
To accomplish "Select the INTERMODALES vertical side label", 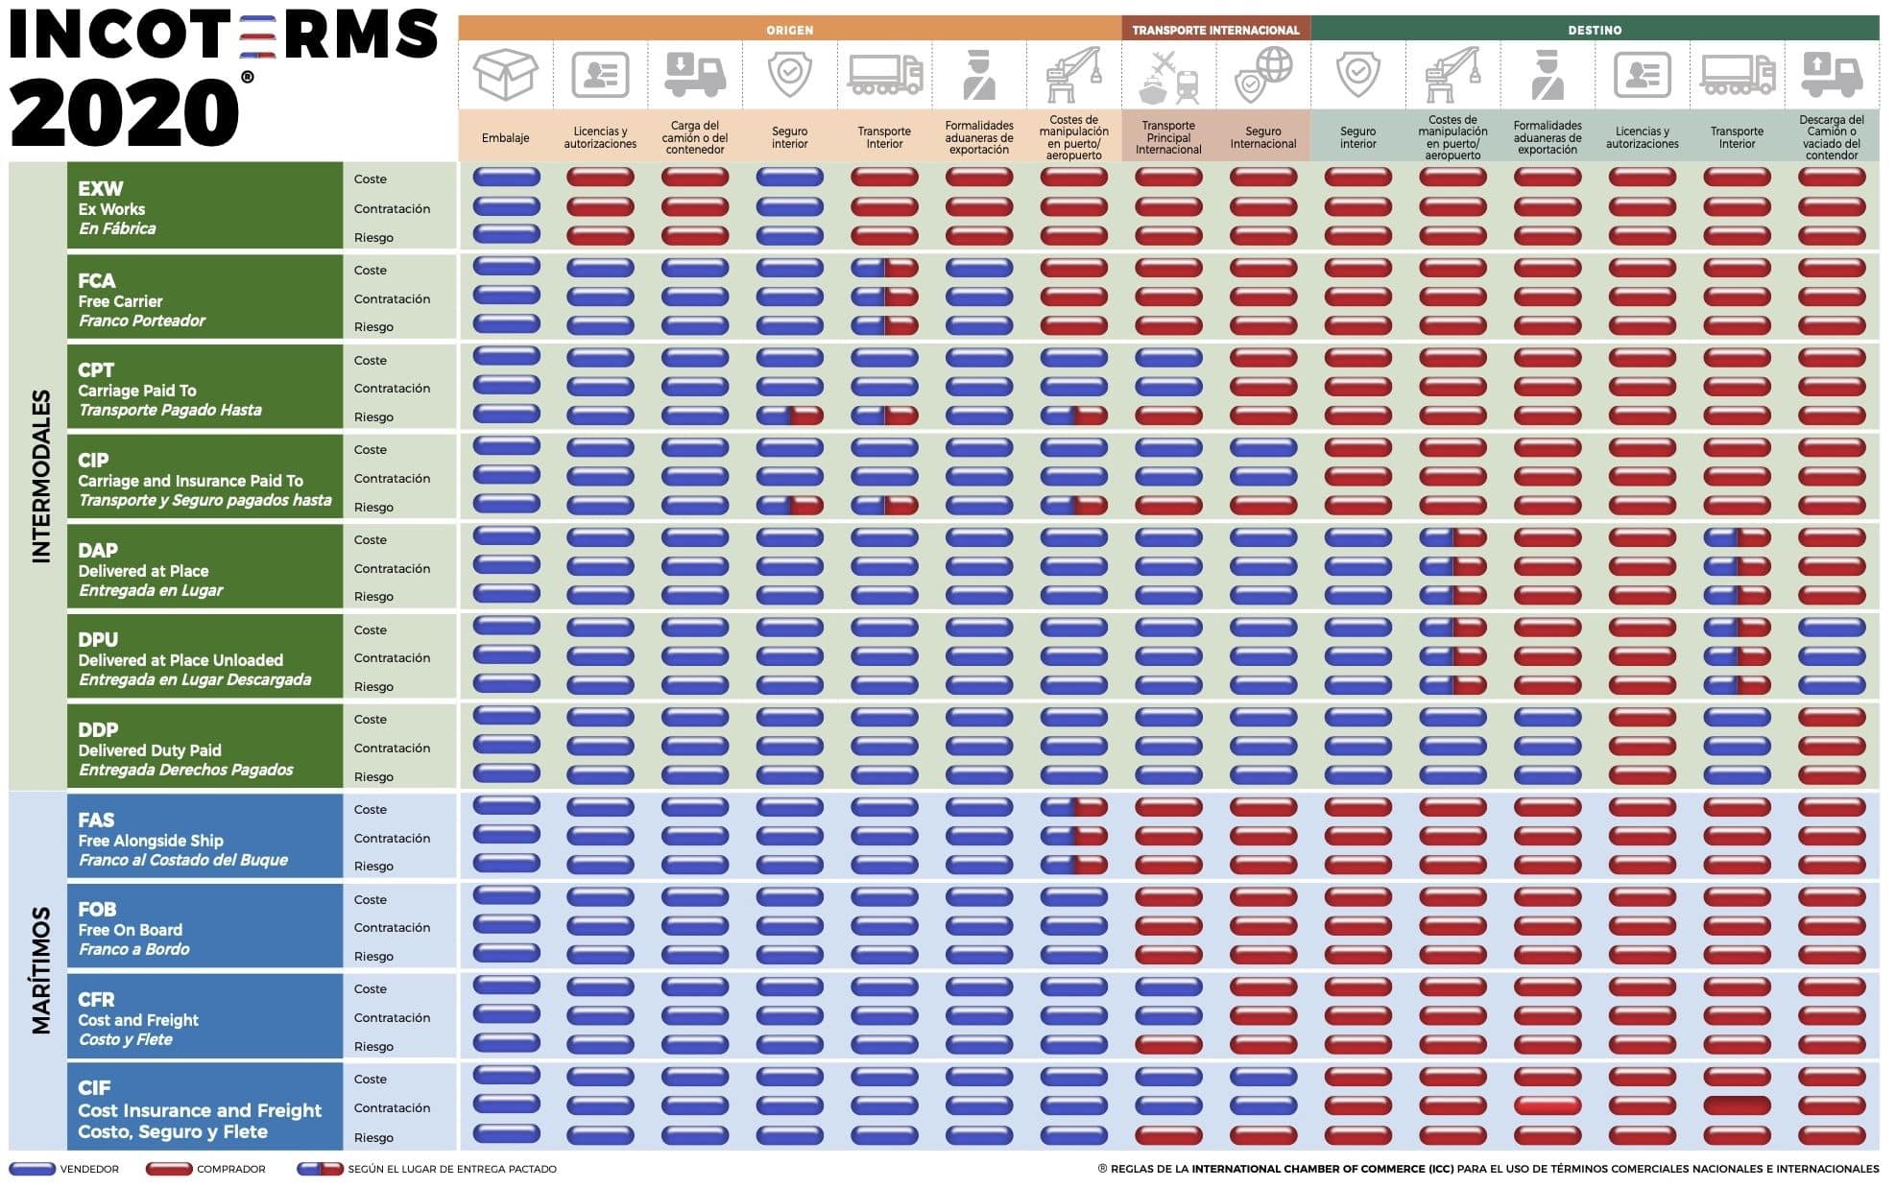I will [40, 476].
